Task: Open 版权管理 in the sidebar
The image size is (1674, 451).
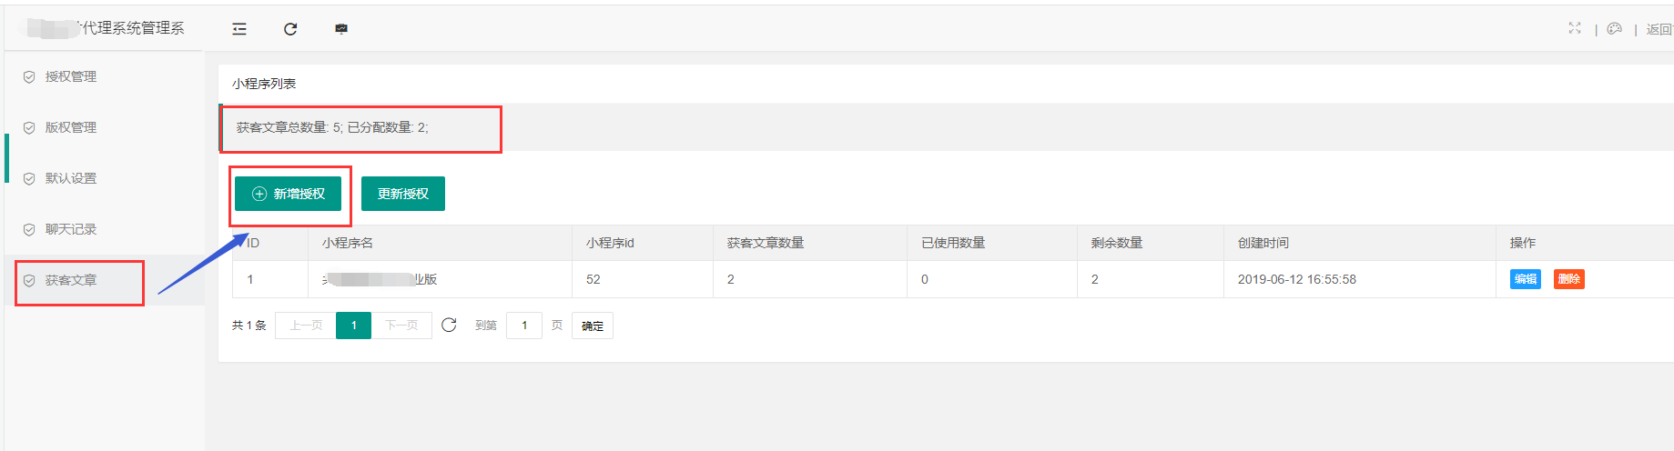Action: [71, 128]
